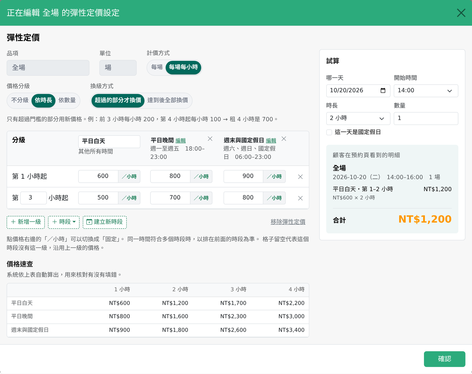
Task: Toggle ／小時 unit for 平日晚間 800 price
Action: click(201, 177)
